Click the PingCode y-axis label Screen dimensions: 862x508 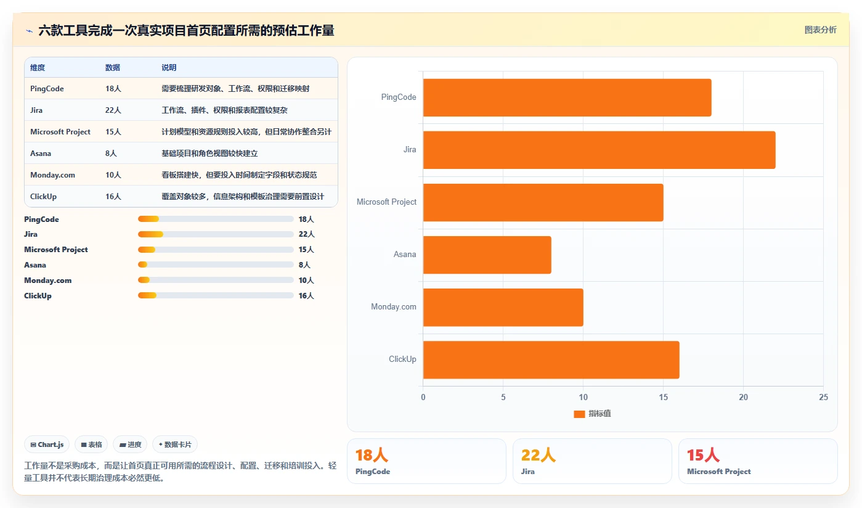coord(399,97)
